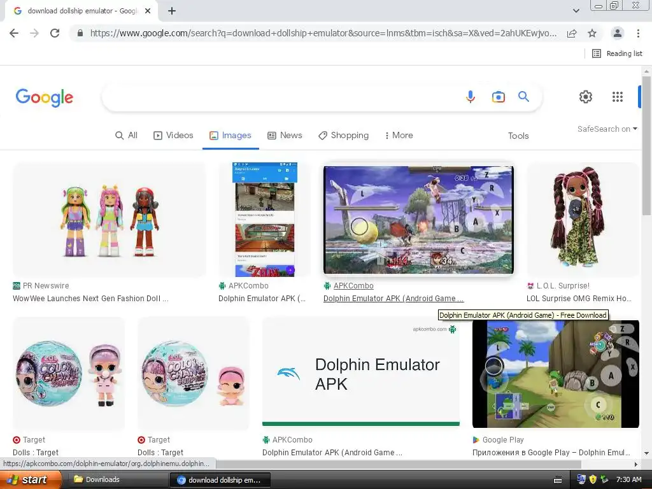Click the Google Play favicon
652x489 pixels.
click(476, 439)
